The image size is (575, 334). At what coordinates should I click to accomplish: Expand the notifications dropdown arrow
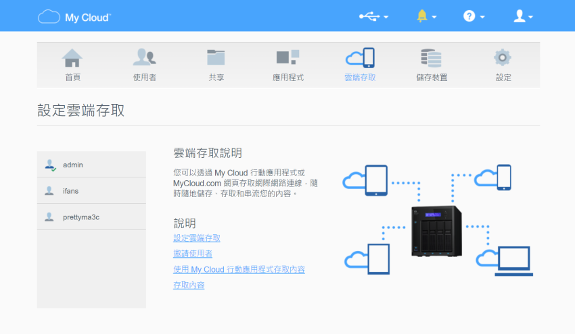[434, 17]
